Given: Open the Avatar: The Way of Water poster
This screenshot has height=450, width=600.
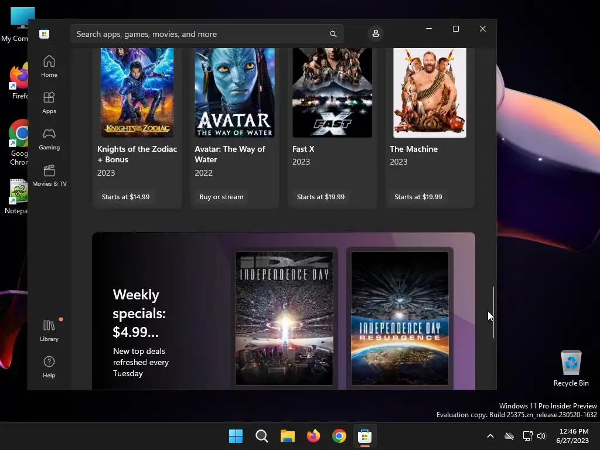Looking at the screenshot, I should click(x=234, y=93).
